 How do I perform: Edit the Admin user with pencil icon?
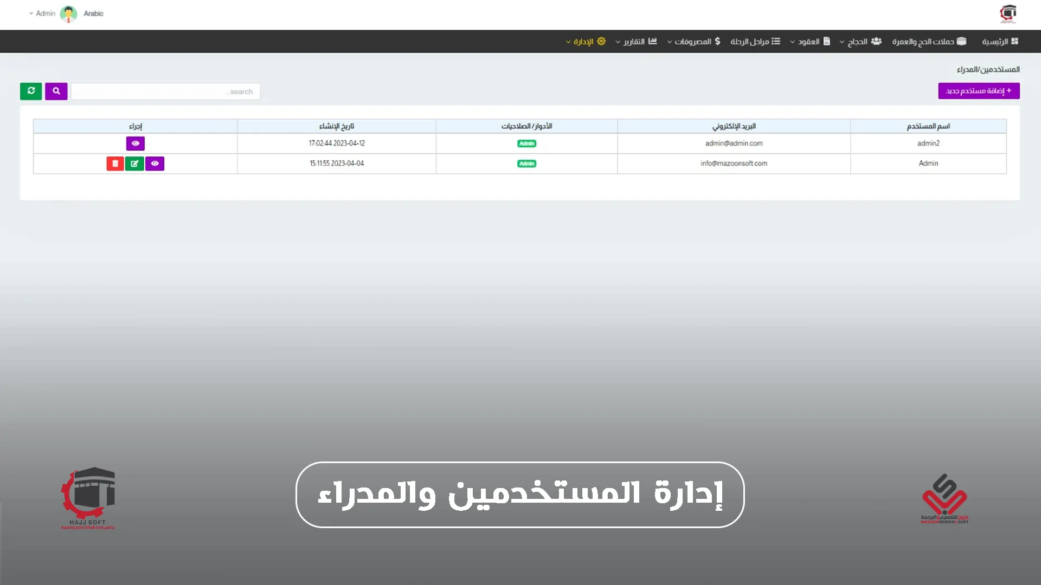[134, 164]
